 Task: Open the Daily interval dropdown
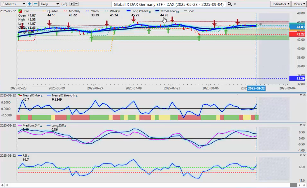49,4
